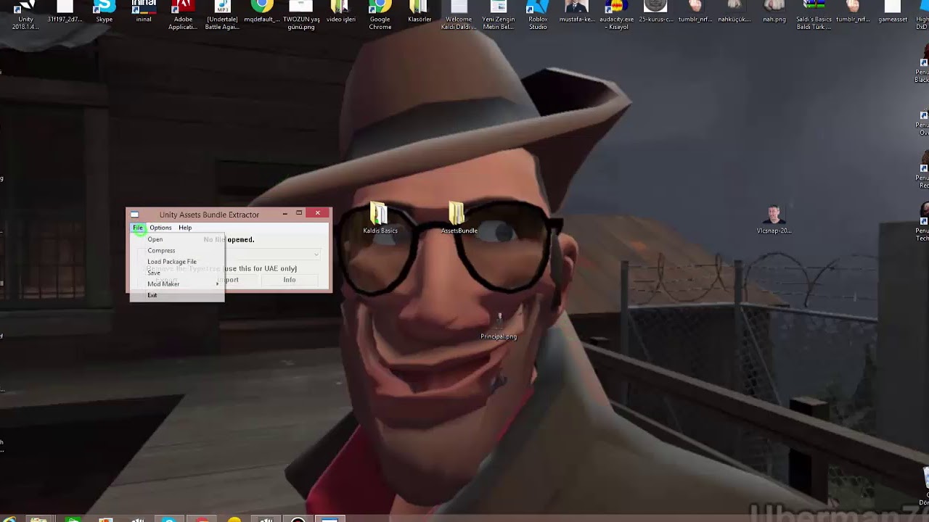Viewport: 929px width, 522px height.
Task: Open the Help menu
Action: pyautogui.click(x=185, y=228)
